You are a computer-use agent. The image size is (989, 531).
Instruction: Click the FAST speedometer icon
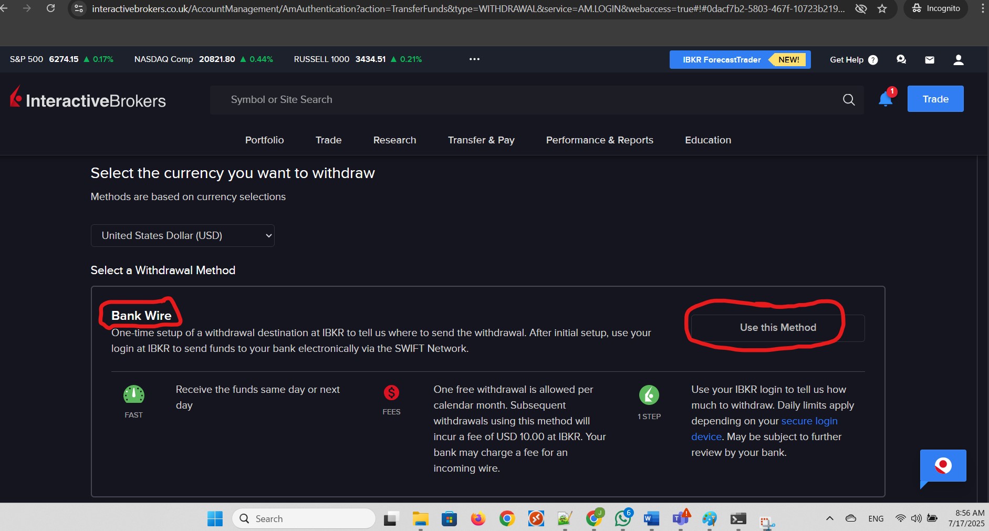click(134, 394)
